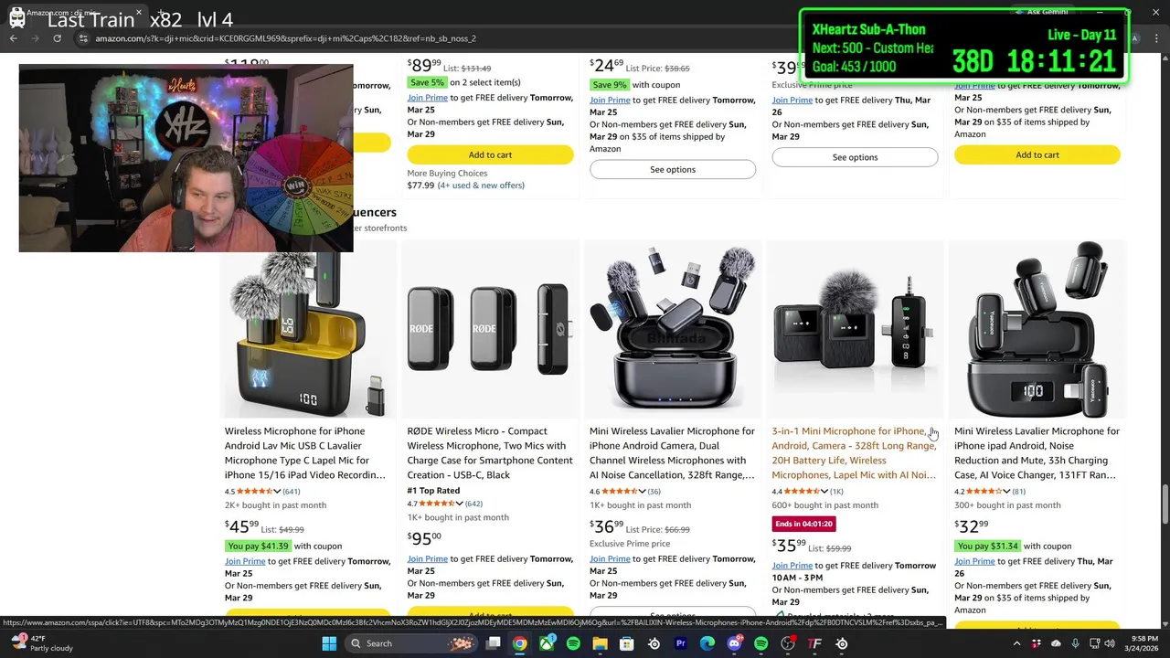Screen dimensions: 1170x658
Task: Click the 4+ used & new offers link
Action: tap(481, 186)
